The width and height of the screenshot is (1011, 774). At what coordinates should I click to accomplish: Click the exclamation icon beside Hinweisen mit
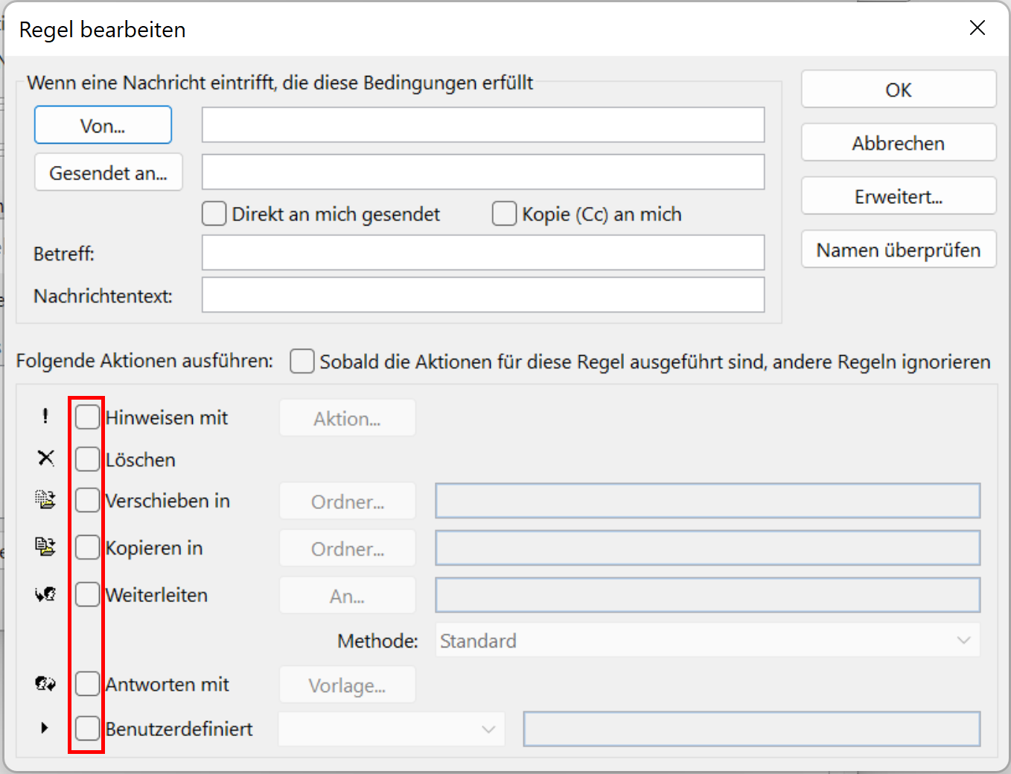pyautogui.click(x=45, y=416)
